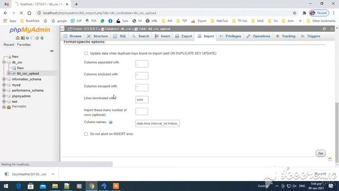Screen dimensions: 339x191
Task: Switch to the Browse tab
Action: pyautogui.click(x=73, y=36)
